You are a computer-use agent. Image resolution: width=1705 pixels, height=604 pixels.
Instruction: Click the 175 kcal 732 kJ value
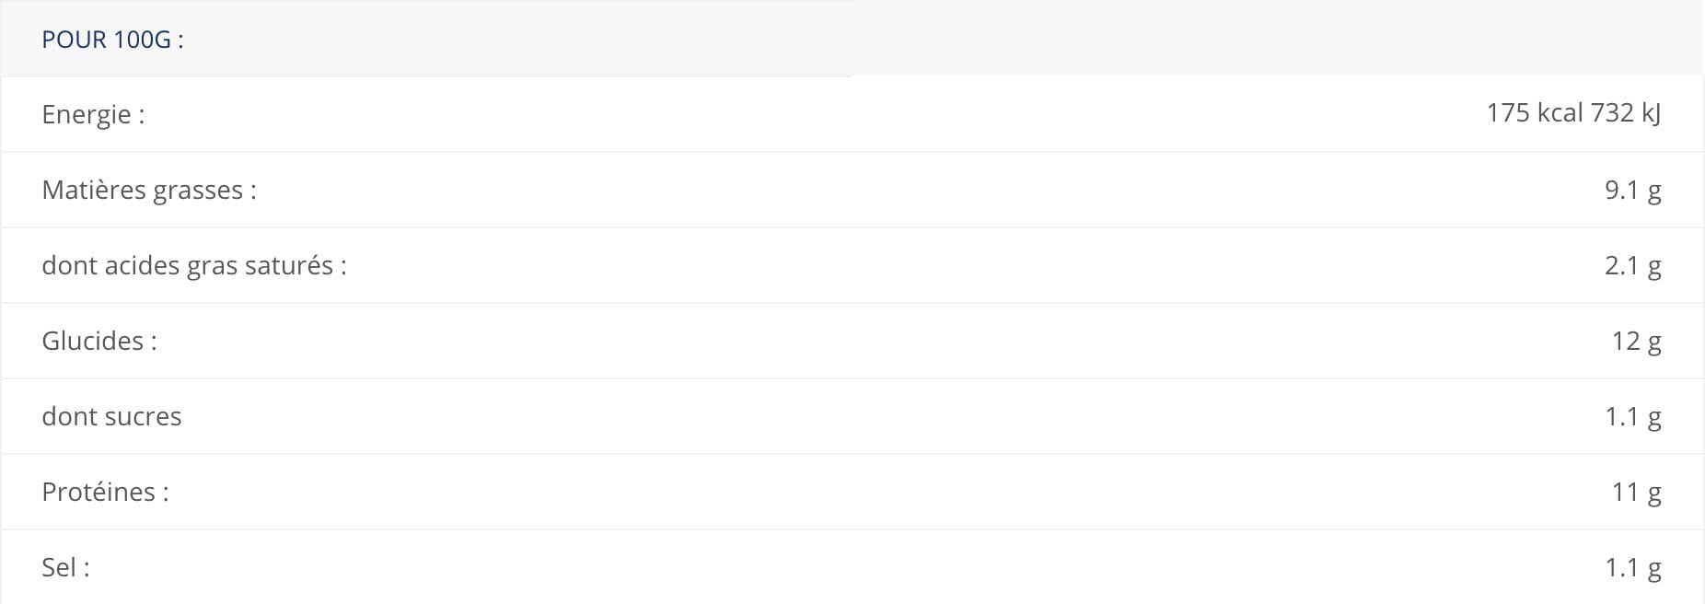pos(1573,112)
